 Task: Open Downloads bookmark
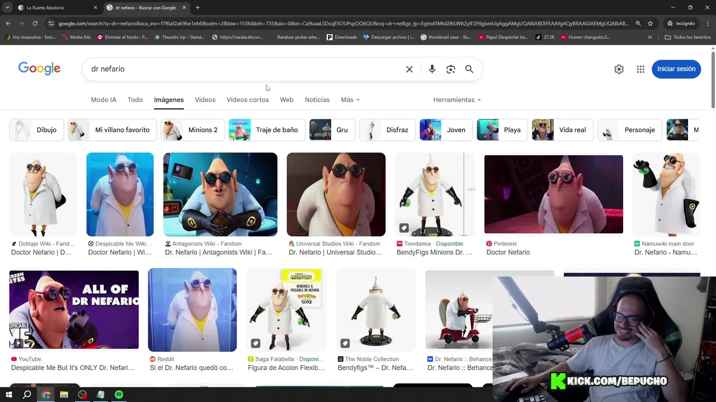click(x=342, y=37)
